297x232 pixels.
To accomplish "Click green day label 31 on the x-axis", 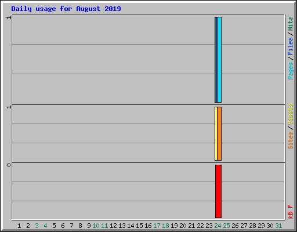I will tap(278, 226).
